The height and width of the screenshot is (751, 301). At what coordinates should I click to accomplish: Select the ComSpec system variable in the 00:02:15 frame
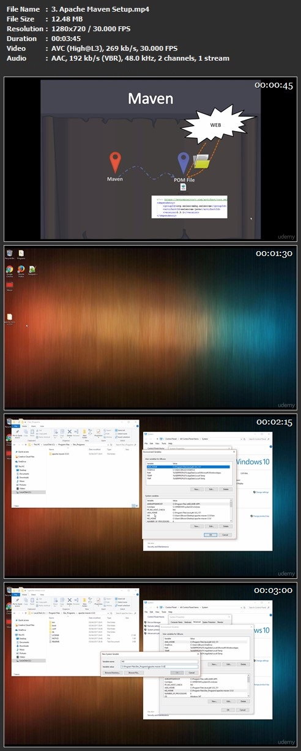188,506
